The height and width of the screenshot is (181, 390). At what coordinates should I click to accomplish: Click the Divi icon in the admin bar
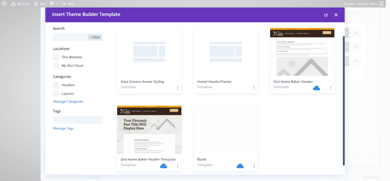click(x=36, y=4)
